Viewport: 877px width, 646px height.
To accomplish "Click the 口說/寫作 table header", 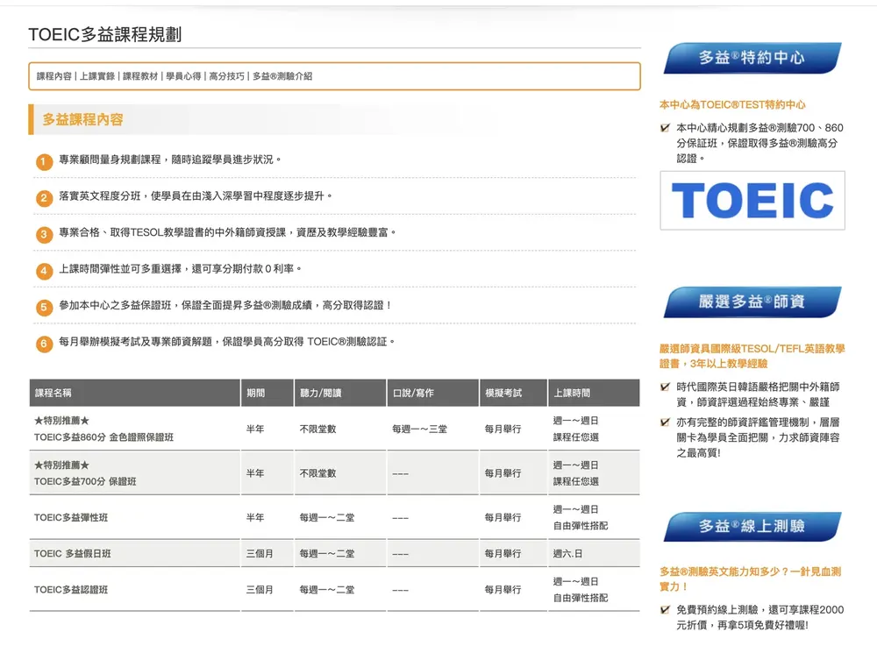I will (433, 393).
